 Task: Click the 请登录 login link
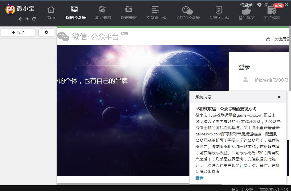coord(246,5)
